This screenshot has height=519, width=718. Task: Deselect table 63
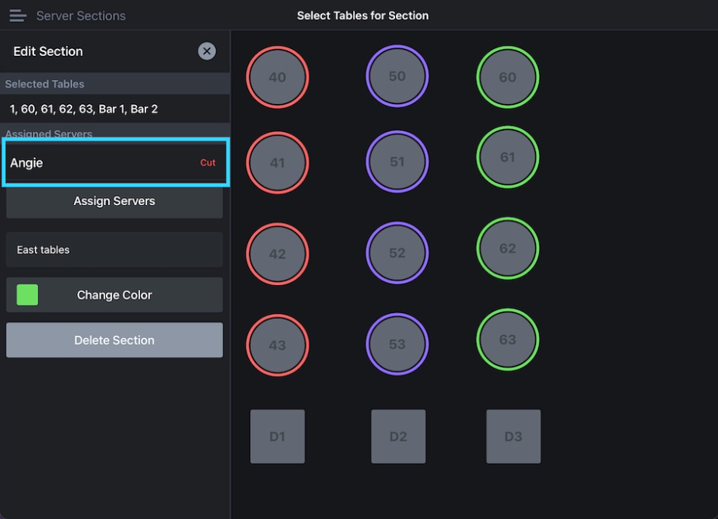508,340
